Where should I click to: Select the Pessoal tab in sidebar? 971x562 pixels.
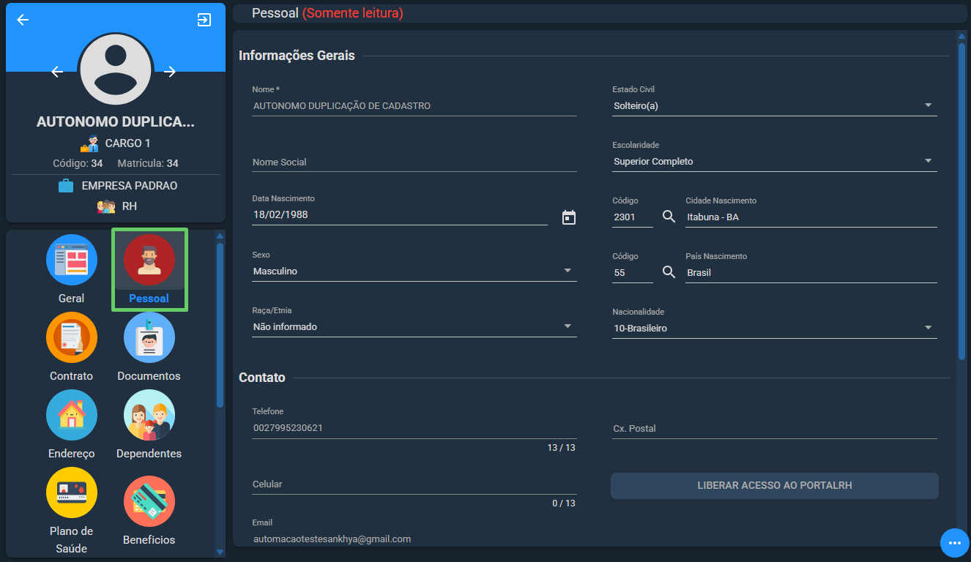click(x=149, y=269)
